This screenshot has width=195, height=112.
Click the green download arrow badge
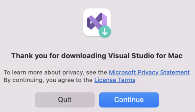point(105,32)
